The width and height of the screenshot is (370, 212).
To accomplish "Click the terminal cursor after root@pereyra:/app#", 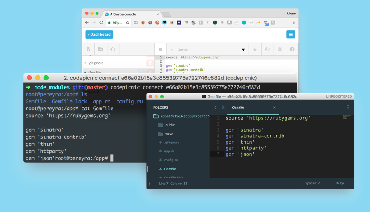I will [x=112, y=158].
